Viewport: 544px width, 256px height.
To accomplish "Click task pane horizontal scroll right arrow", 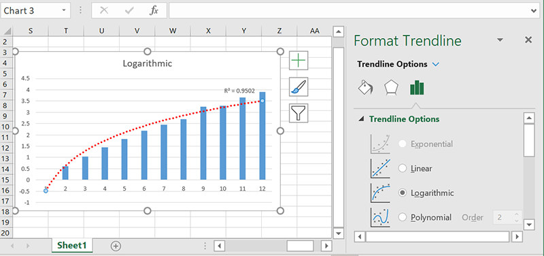I will coord(517,237).
